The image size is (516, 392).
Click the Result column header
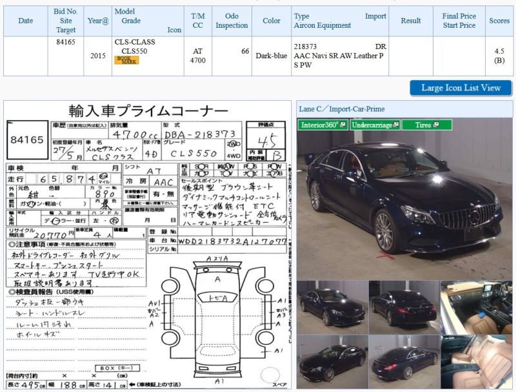point(411,21)
